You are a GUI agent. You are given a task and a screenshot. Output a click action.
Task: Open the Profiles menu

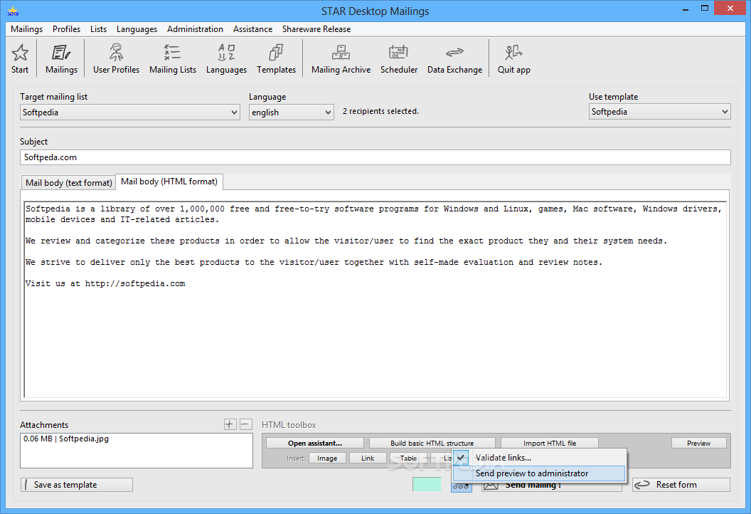[67, 28]
